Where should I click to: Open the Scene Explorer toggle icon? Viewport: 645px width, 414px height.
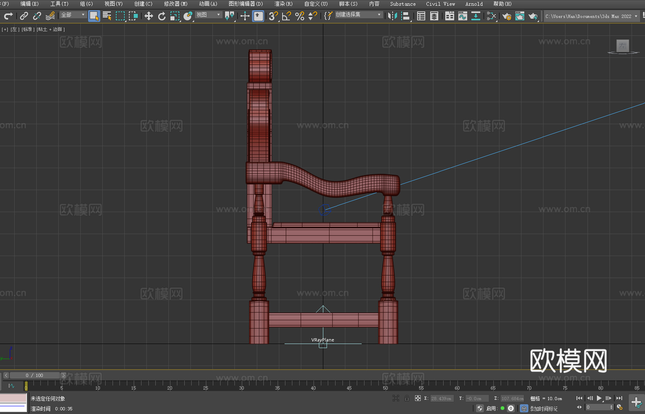[x=421, y=16]
